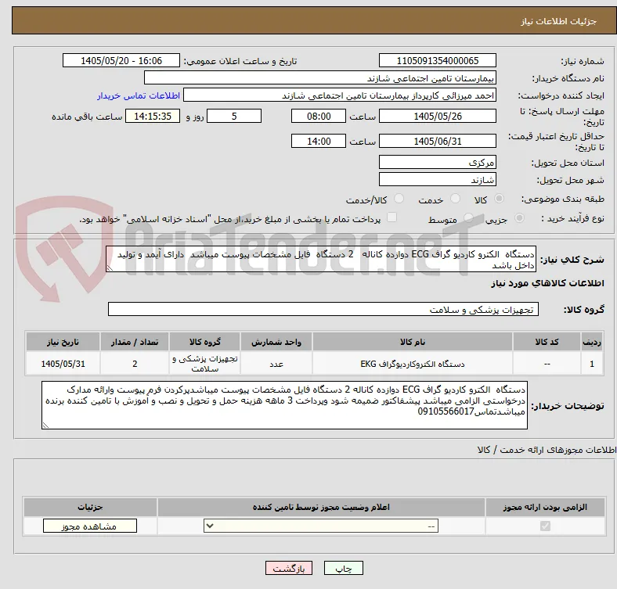Click the announcement date field 1405/05/20 - 16:06
This screenshot has height=589, width=617.
(121, 60)
